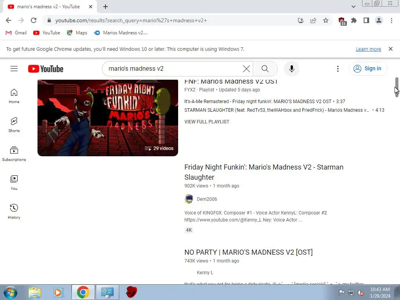This screenshot has height=300, width=400.
Task: Open the YouTube hamburger guide menu
Action: pyautogui.click(x=14, y=69)
